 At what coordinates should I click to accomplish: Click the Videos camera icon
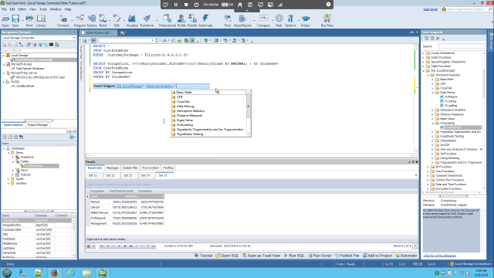pos(305,21)
